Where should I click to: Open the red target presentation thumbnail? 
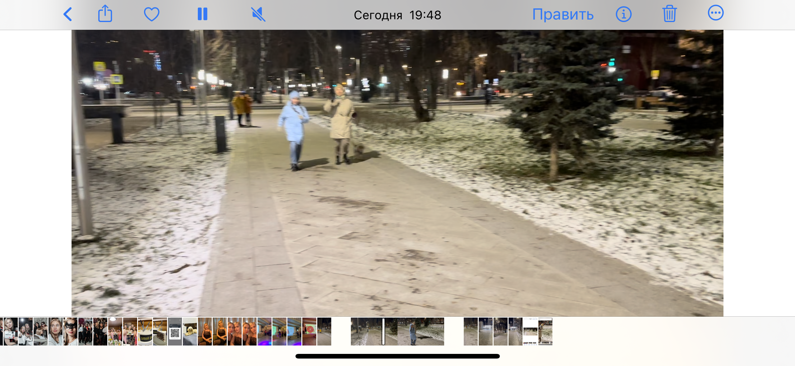[309, 332]
